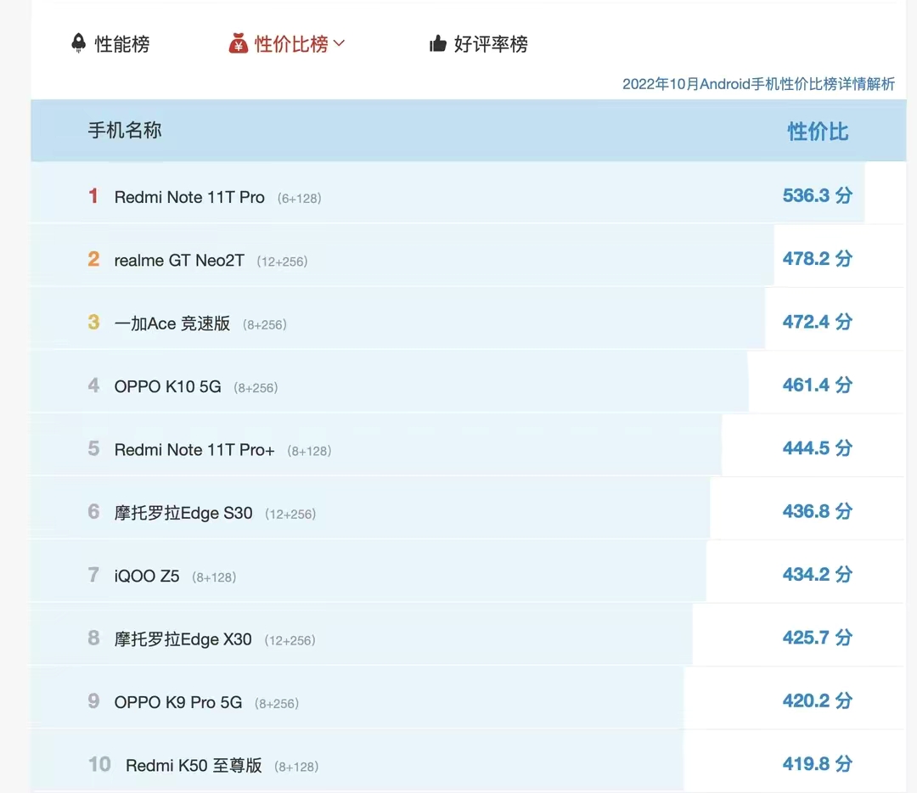Select Redmi Note 11T Pro+ row
917x793 pixels.
[x=194, y=450]
